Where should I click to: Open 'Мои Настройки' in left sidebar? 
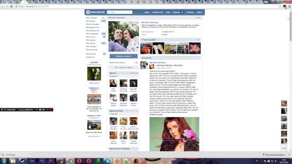92,50
